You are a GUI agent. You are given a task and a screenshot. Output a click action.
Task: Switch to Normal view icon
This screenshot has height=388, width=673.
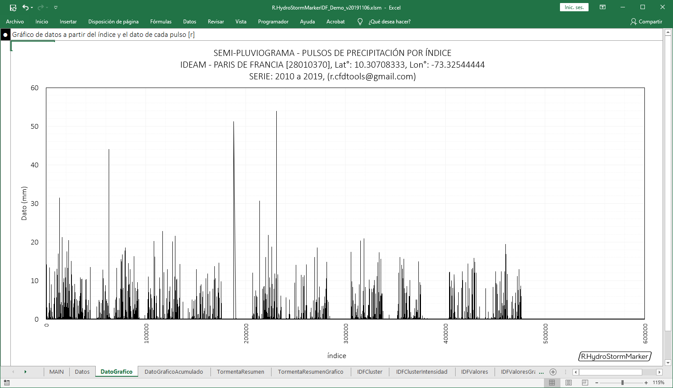(x=552, y=382)
